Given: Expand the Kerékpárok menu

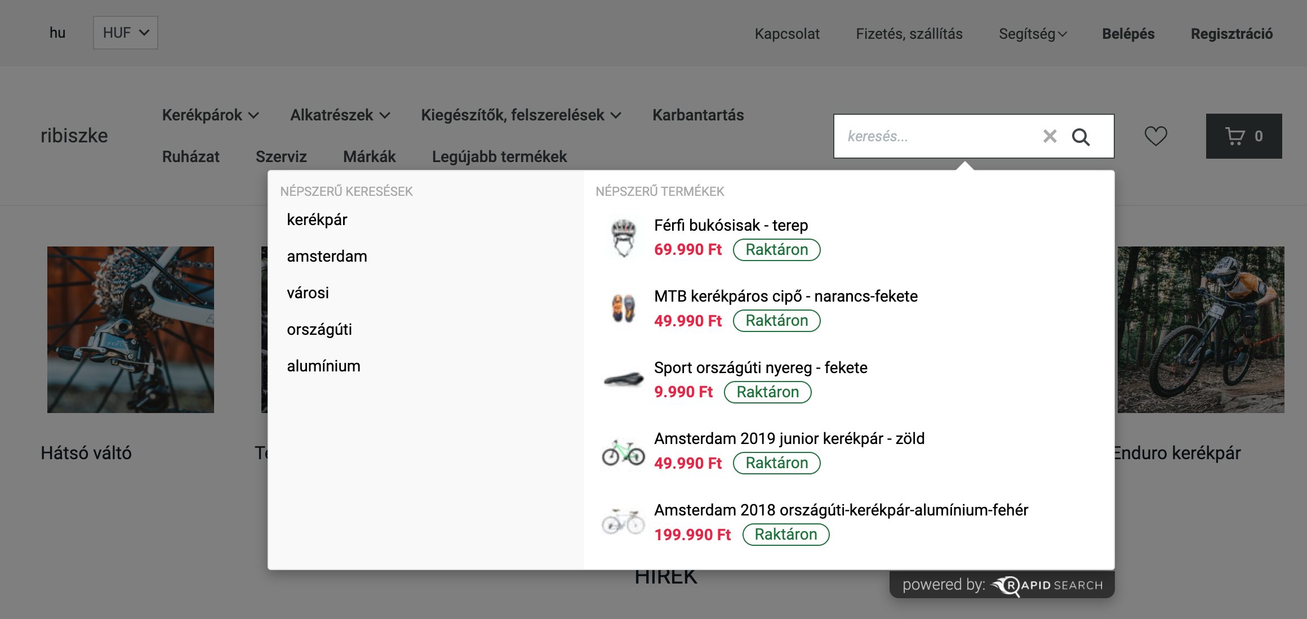Looking at the screenshot, I should coord(210,115).
